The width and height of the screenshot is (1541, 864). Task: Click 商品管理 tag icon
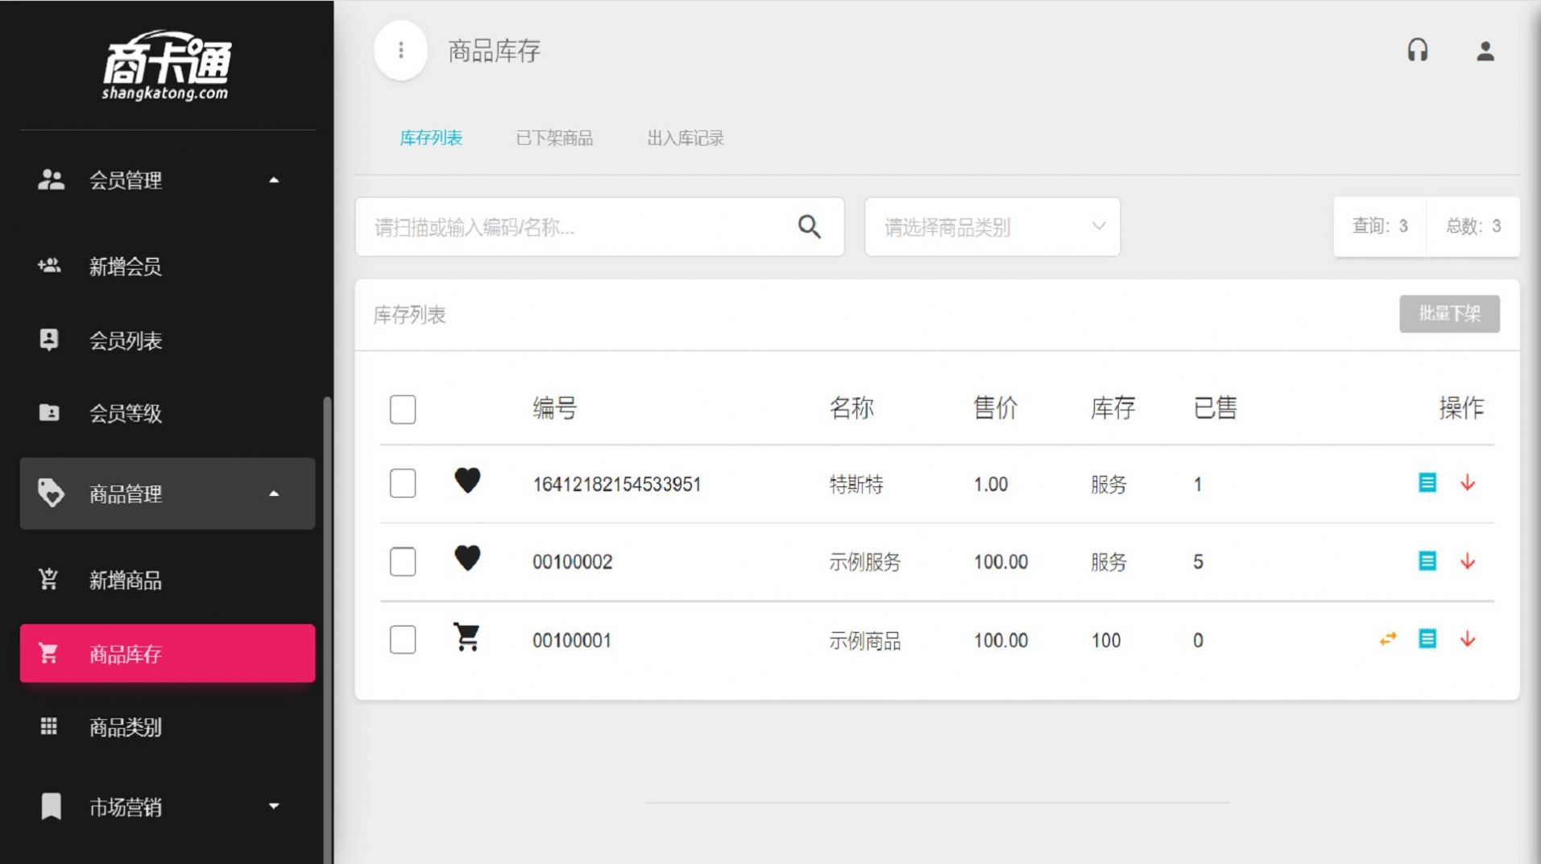point(51,493)
